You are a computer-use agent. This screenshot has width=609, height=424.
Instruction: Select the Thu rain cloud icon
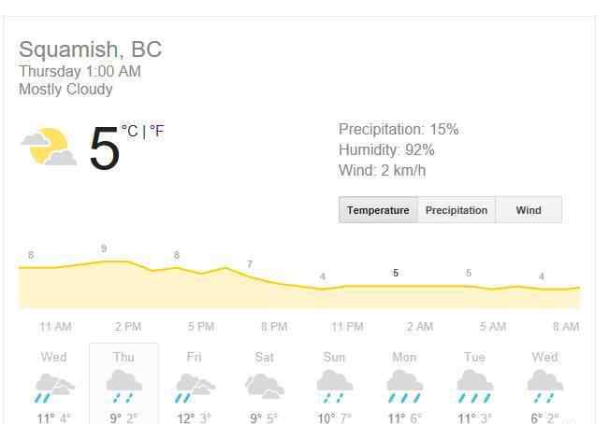(123, 386)
